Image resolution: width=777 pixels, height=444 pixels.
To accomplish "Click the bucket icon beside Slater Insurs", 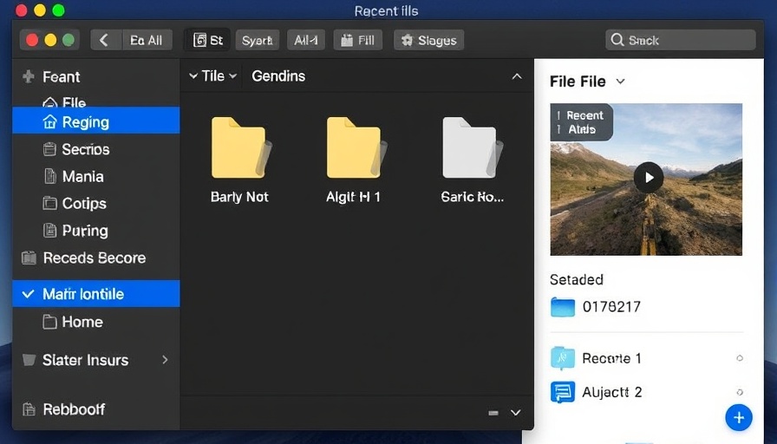I will pos(29,360).
